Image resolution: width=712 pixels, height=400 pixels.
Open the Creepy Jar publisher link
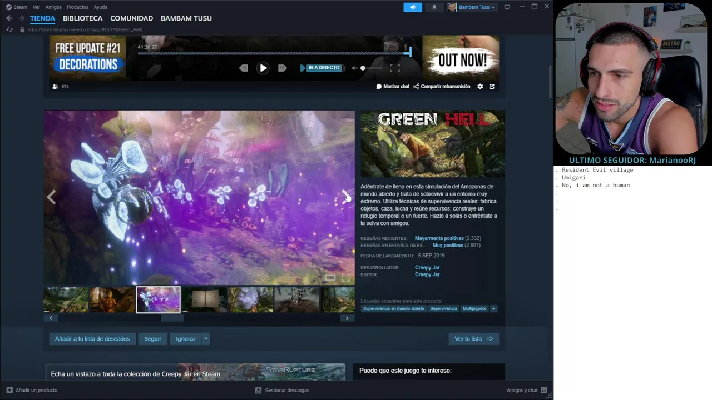427,274
